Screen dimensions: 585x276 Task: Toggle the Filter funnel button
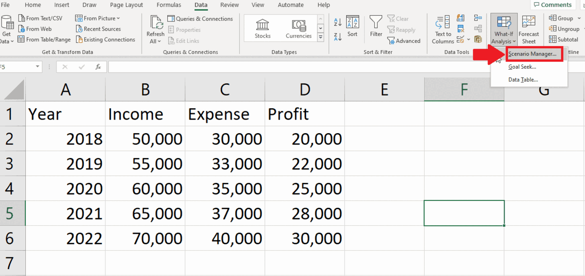click(x=376, y=26)
